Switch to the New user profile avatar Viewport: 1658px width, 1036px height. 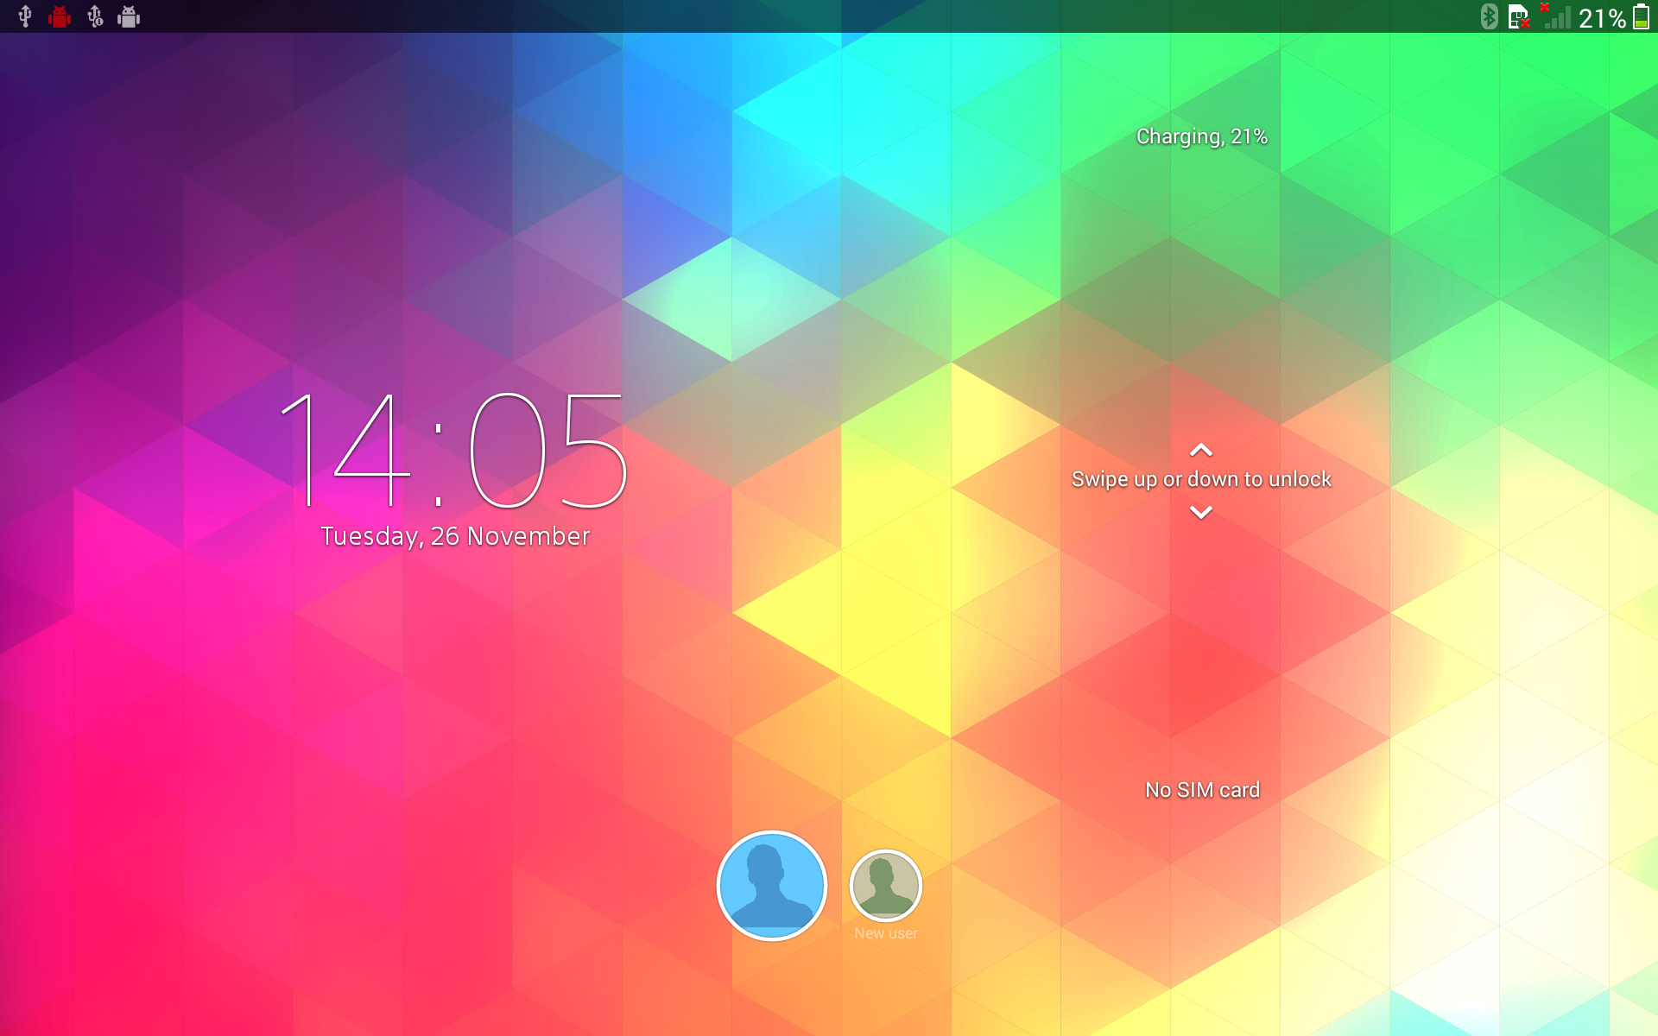[x=886, y=886]
